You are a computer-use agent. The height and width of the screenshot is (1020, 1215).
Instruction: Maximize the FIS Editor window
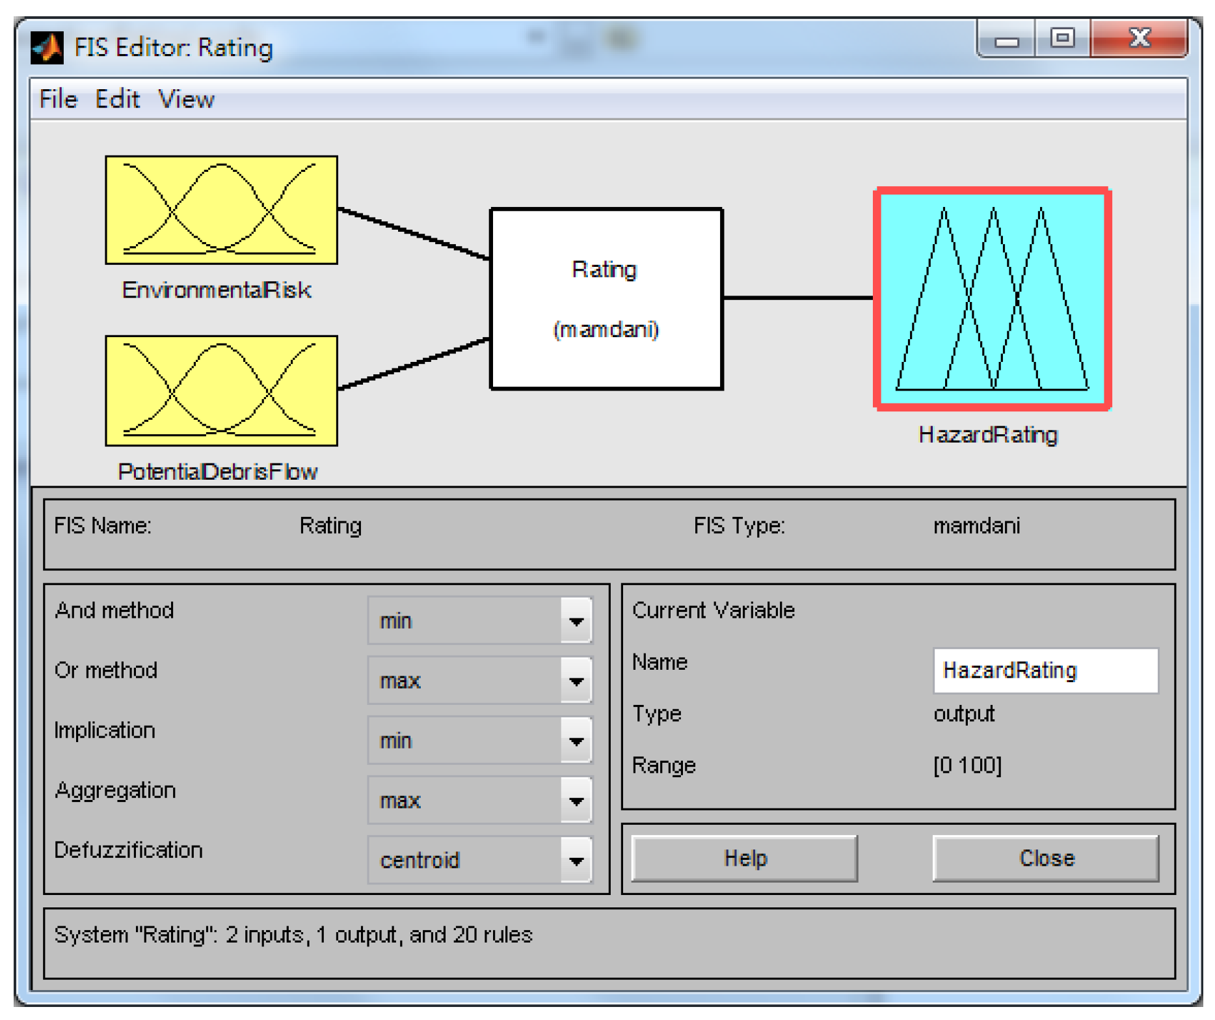(x=1062, y=39)
